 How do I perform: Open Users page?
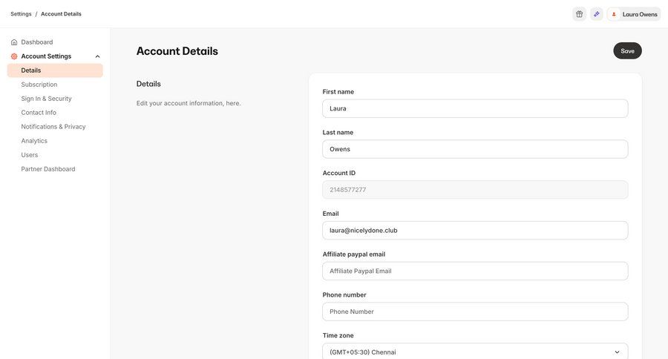point(30,154)
